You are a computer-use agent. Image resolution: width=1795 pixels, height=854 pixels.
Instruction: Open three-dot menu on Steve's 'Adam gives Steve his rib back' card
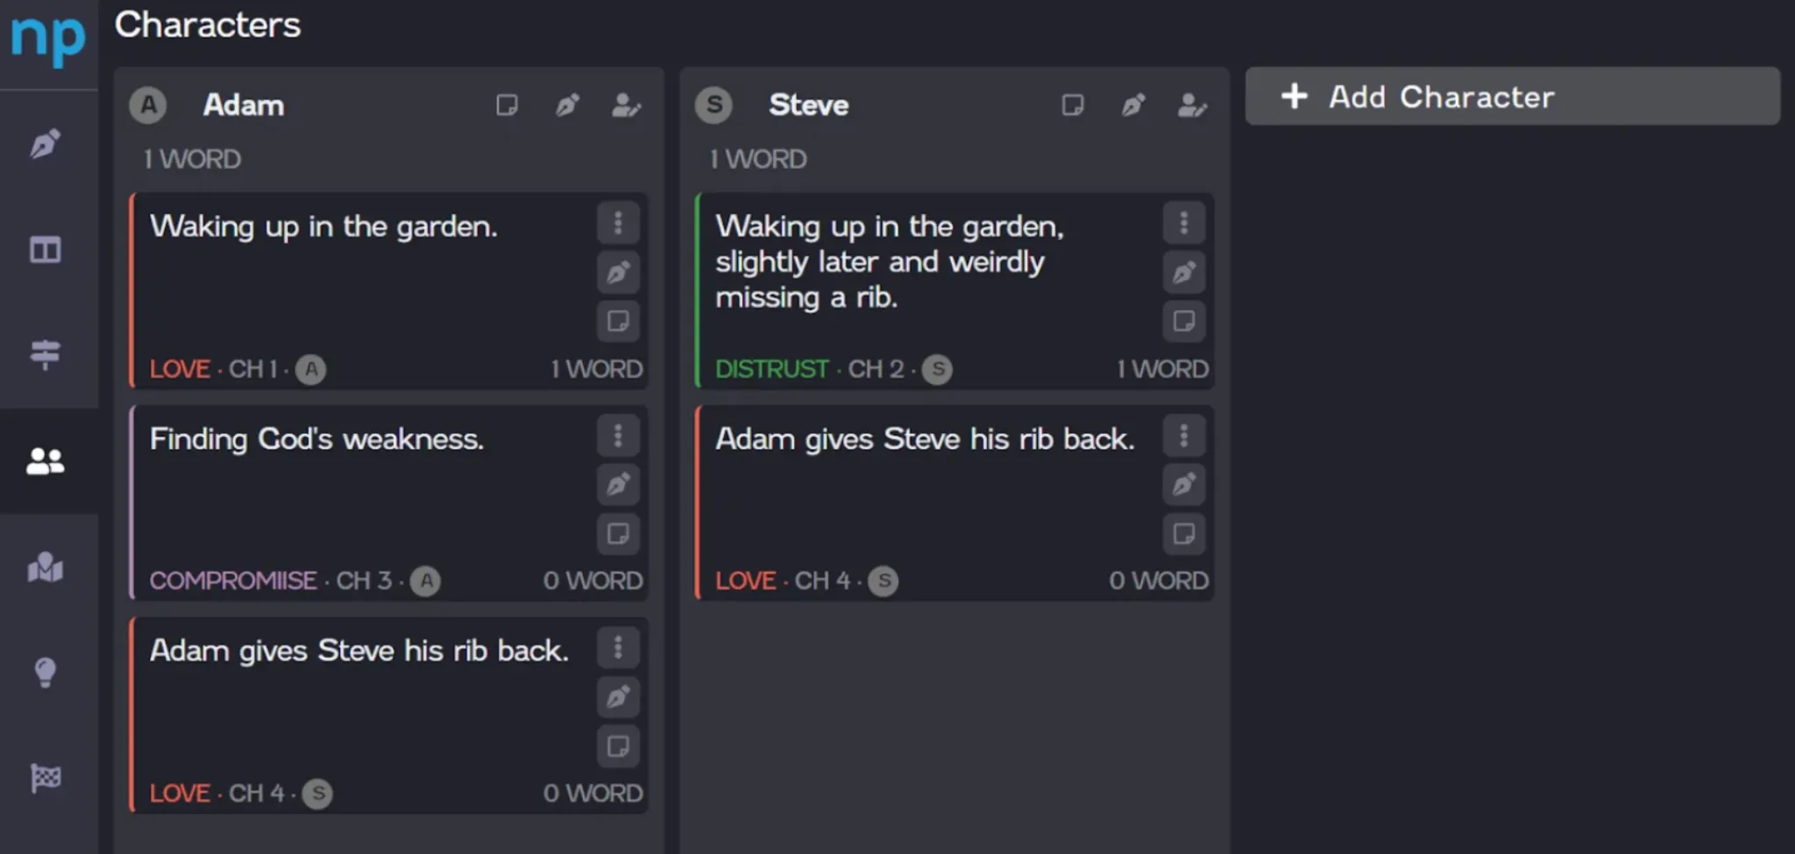pos(1184,435)
